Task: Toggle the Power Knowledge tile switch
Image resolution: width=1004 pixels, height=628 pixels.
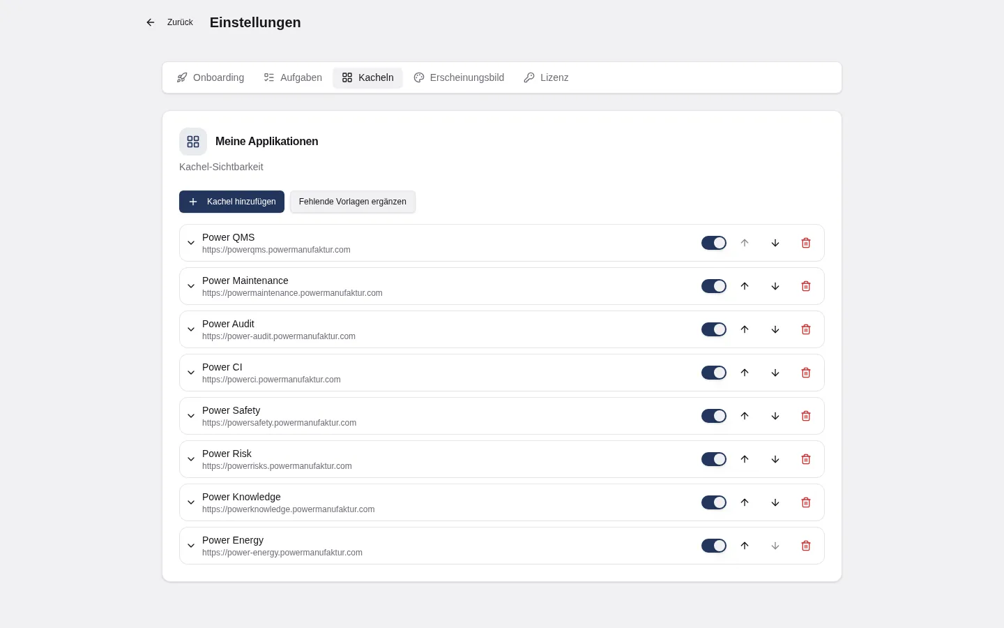Action: [x=714, y=502]
